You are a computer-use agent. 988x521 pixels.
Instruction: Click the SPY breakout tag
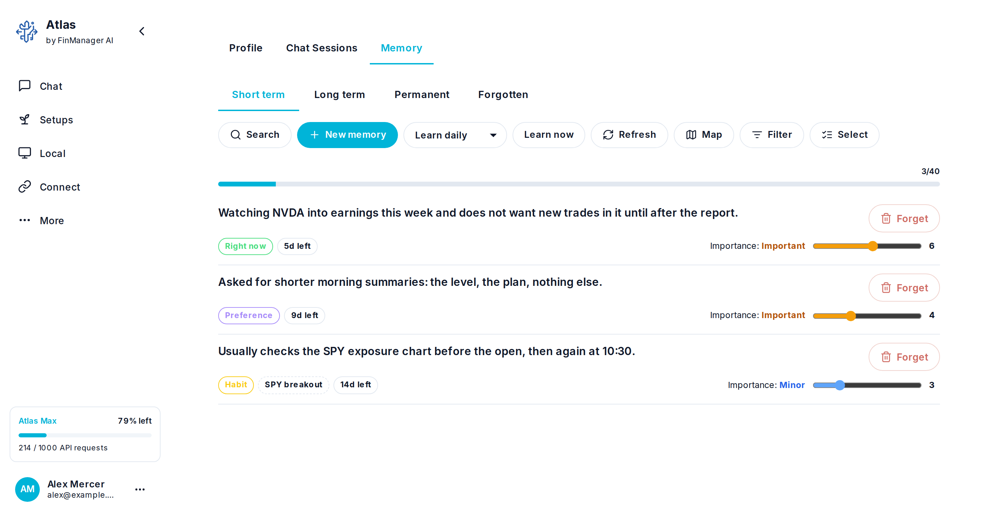(x=293, y=385)
